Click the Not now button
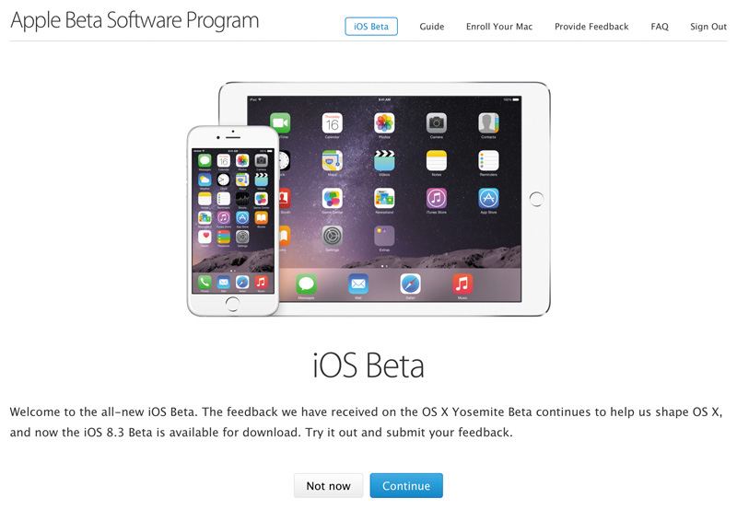 tap(329, 485)
